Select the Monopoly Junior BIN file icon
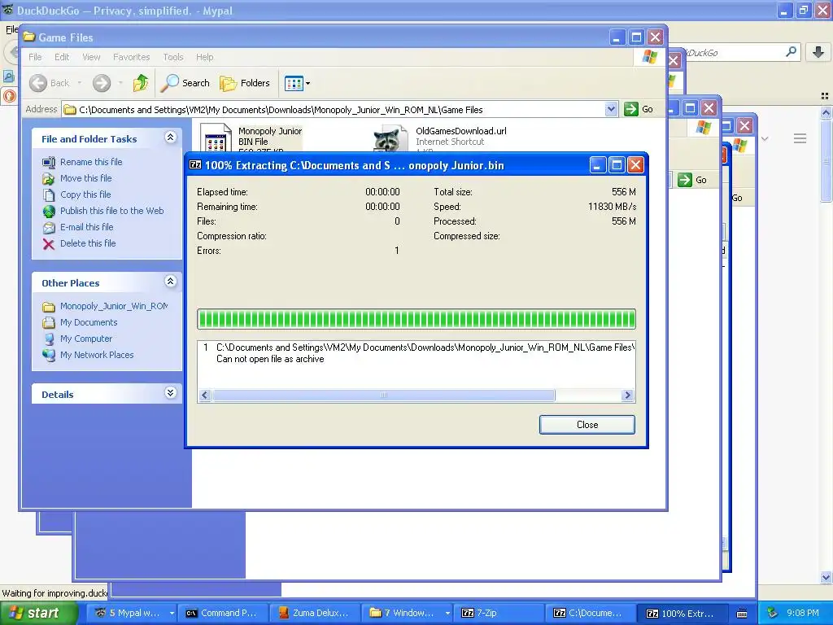Image resolution: width=833 pixels, height=625 pixels. 216,138
